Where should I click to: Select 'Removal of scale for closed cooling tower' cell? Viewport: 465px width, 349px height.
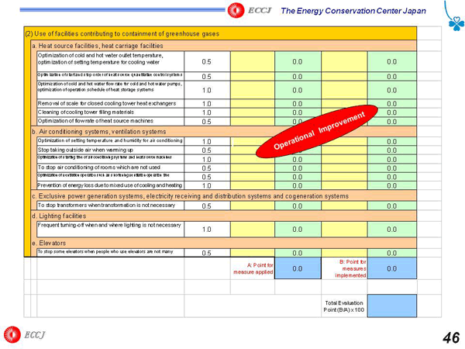[110, 103]
